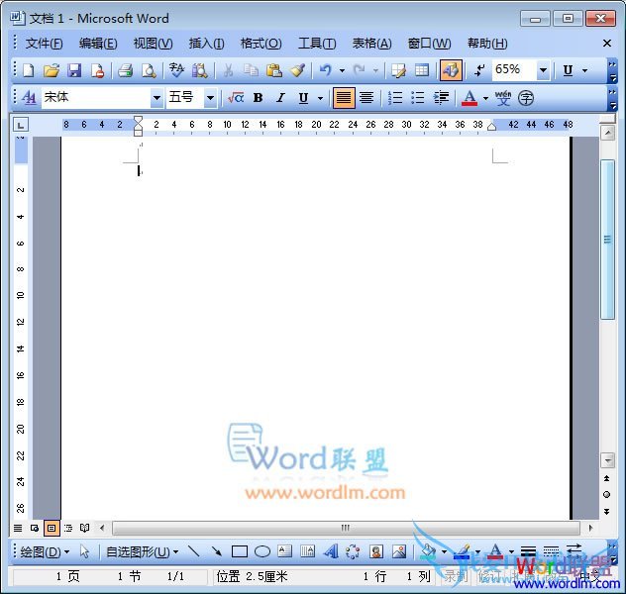Insert WordArt from Drawing toolbar
This screenshot has width=626, height=594.
click(331, 551)
